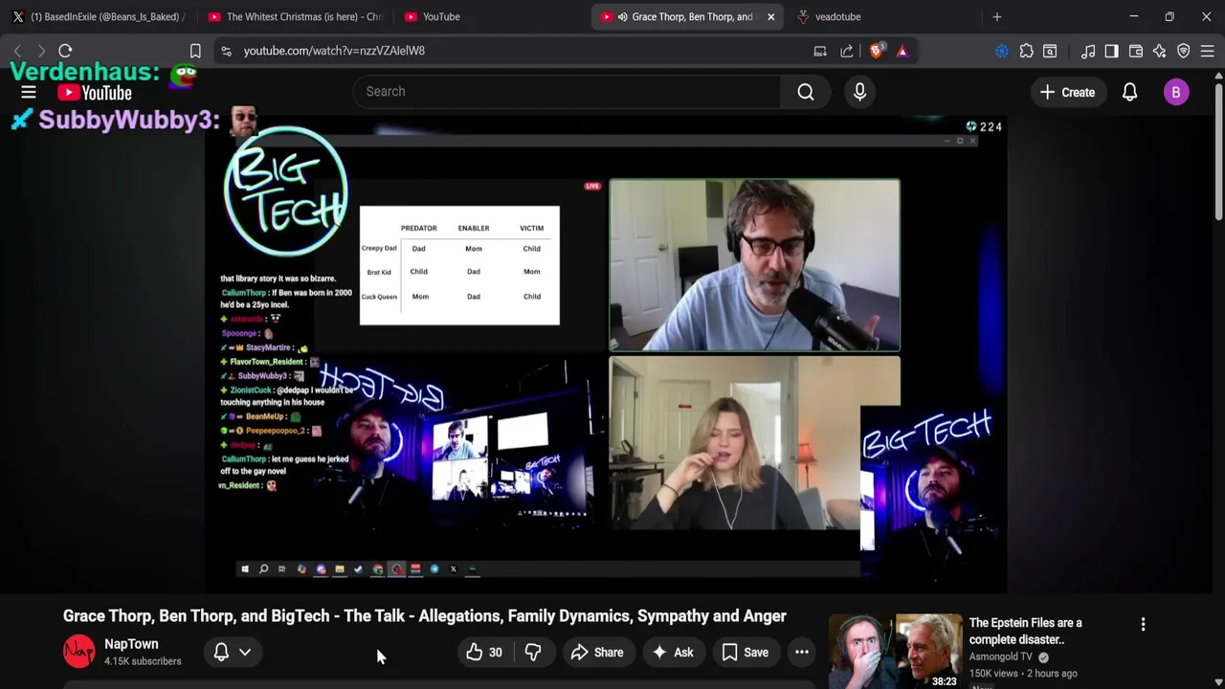
Task: Open Brave main hamburger menu
Action: click(x=1207, y=51)
